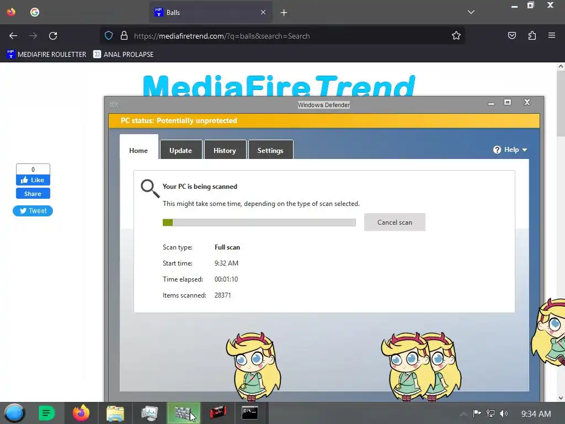Open the system monitor taskbar icon
Viewport: 565px width, 424px height.
(x=150, y=413)
